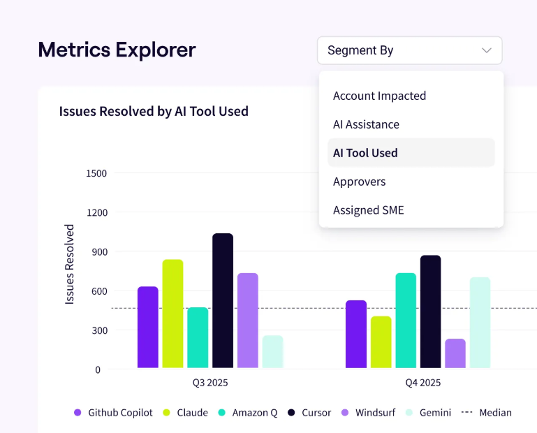The image size is (537, 433).
Task: Toggle Github Copilot legend dot
Action: click(78, 413)
